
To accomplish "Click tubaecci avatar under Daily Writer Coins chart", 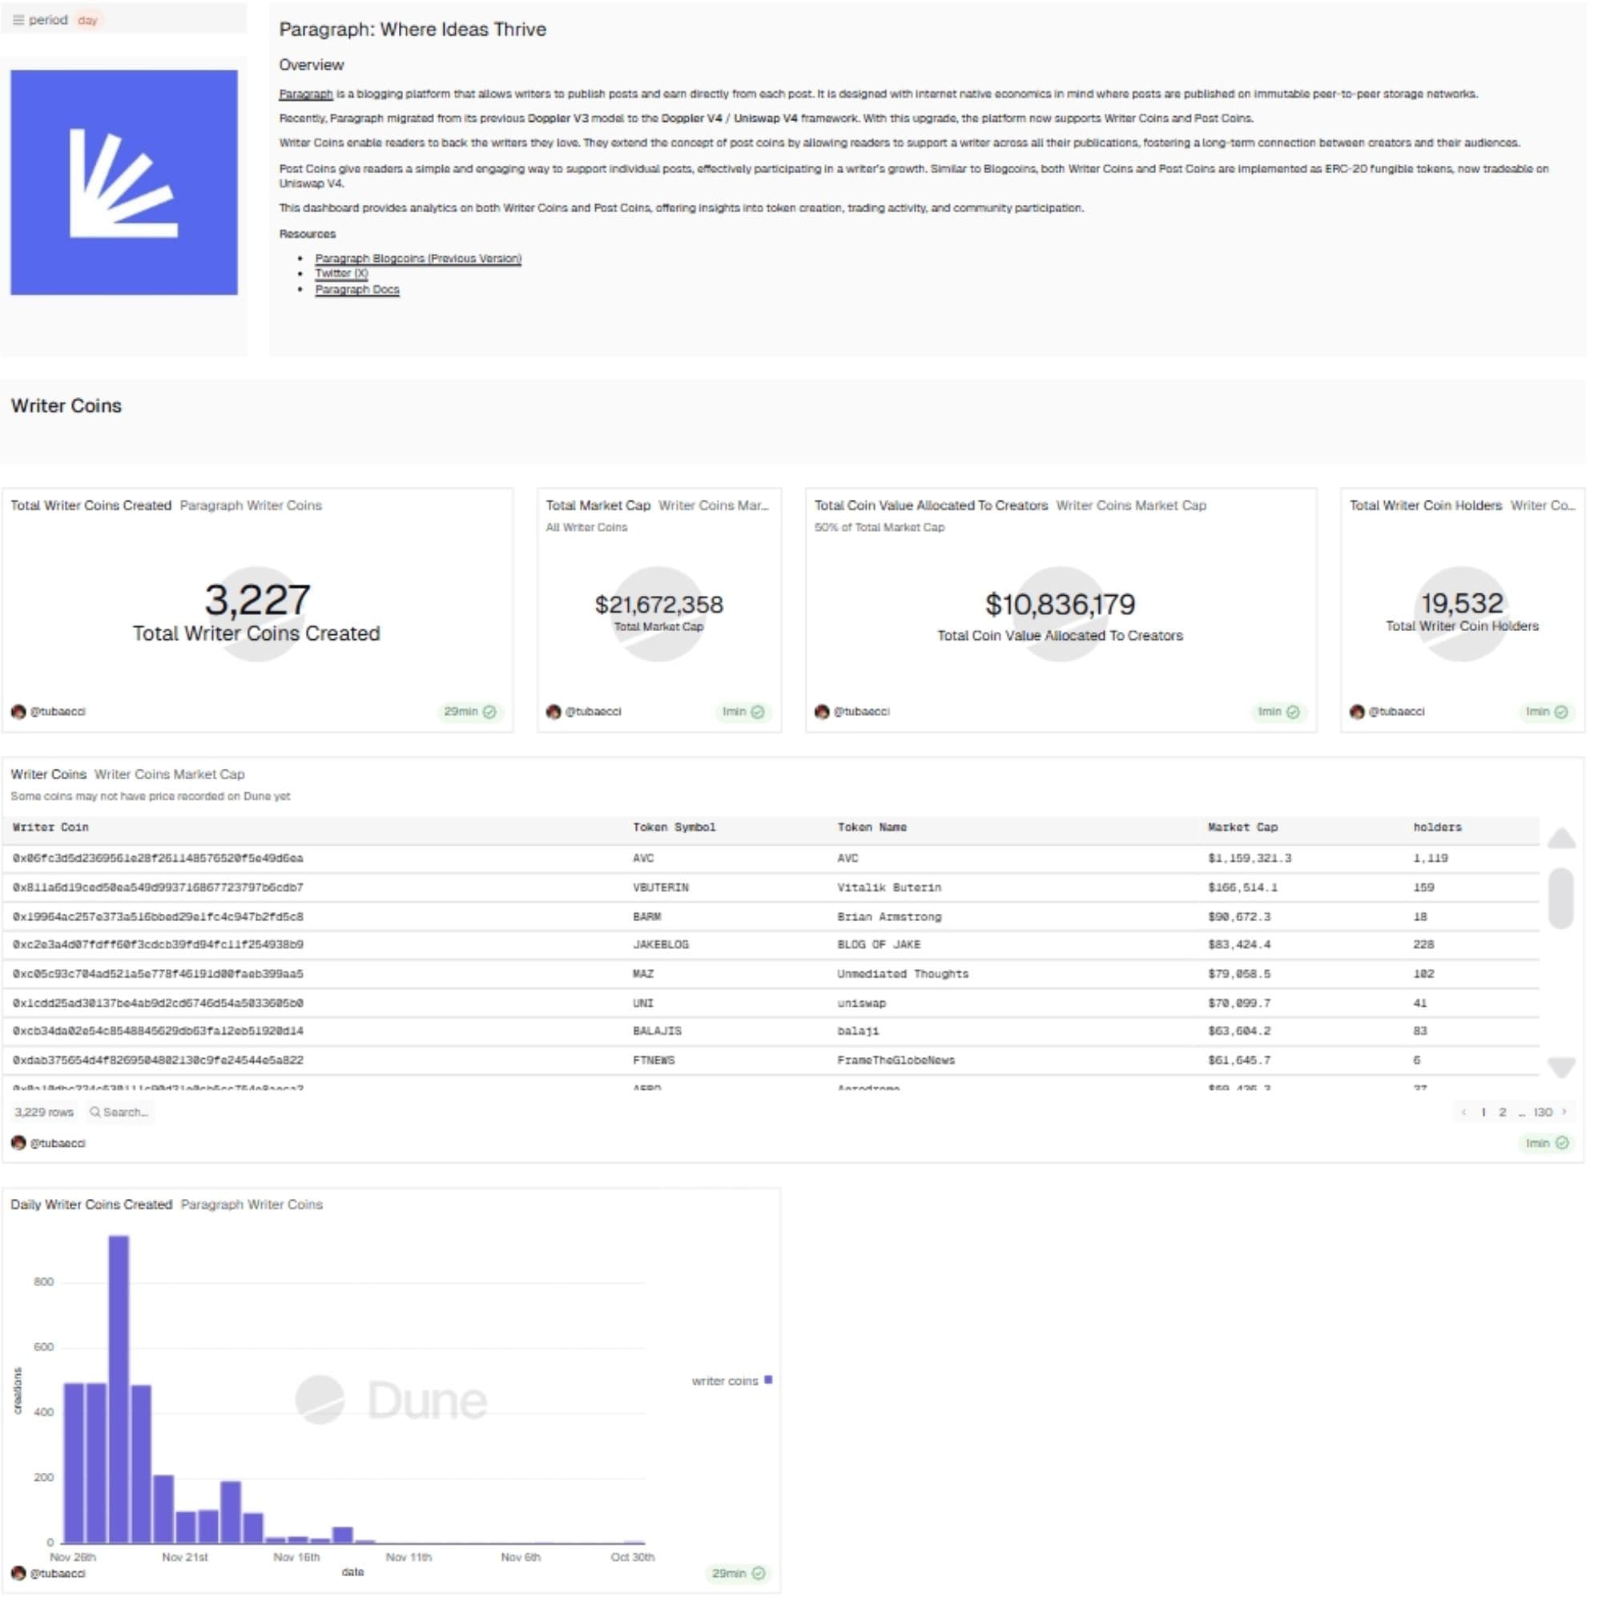I will pos(18,1573).
